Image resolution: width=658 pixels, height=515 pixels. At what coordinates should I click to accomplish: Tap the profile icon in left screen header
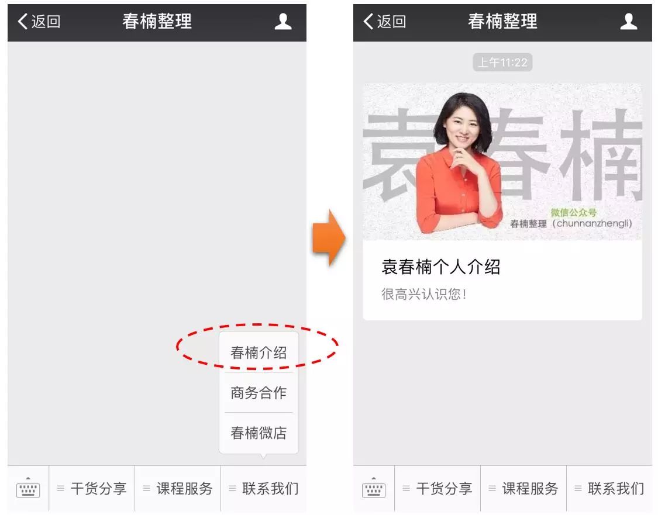click(283, 22)
